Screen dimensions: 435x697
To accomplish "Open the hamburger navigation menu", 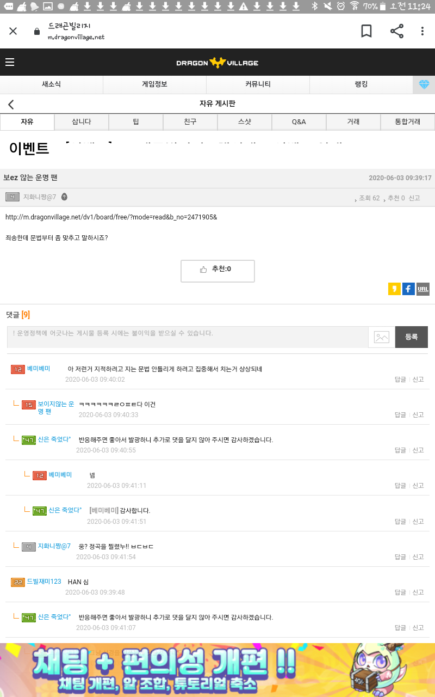I will click(10, 63).
